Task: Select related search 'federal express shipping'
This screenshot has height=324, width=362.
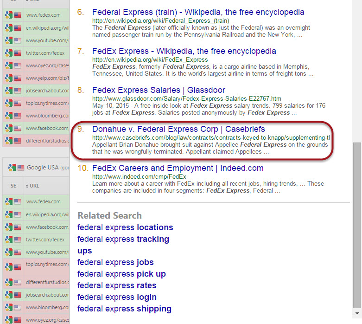Action: click(x=124, y=309)
